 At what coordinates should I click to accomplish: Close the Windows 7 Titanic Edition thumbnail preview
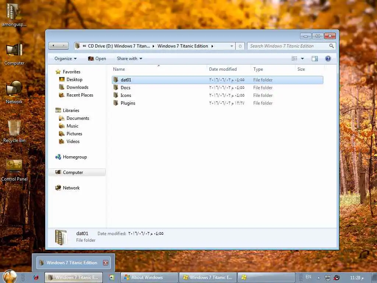(106, 262)
